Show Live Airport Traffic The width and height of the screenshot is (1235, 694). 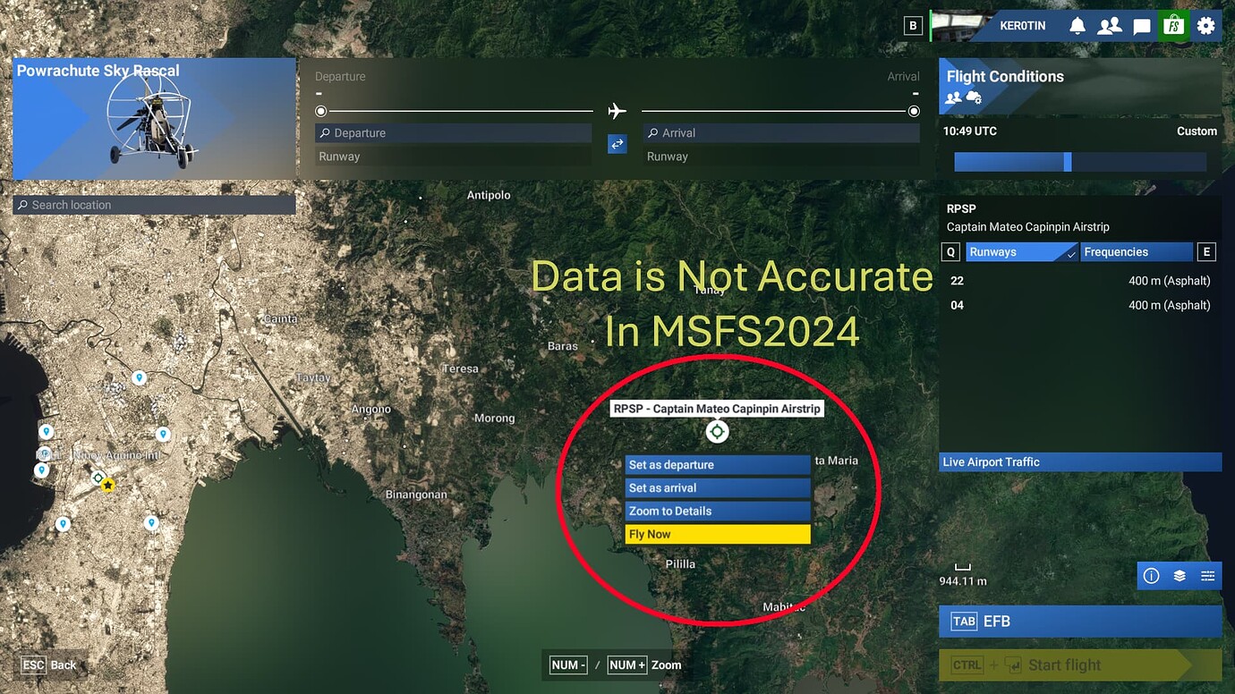(x=1079, y=461)
